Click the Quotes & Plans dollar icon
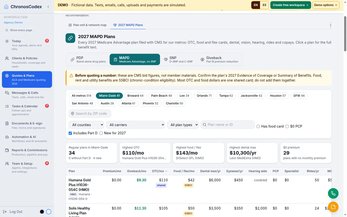 coord(7,76)
